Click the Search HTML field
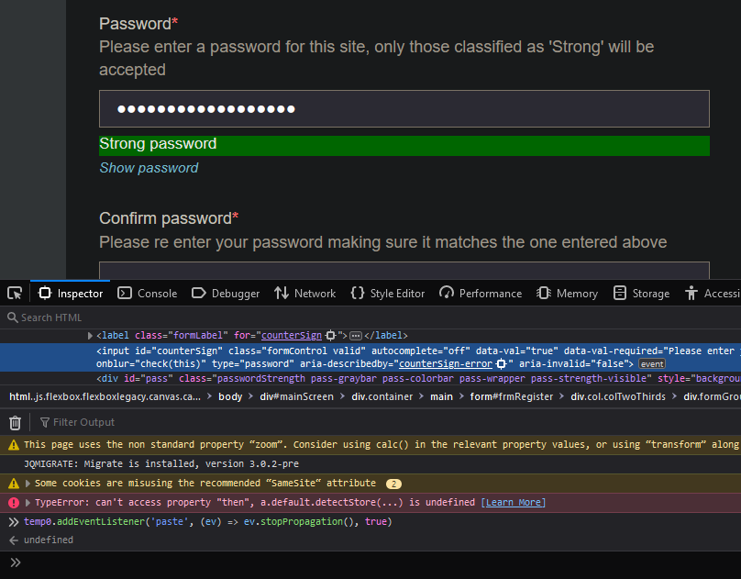Screen dimensions: 741x579 [x=370, y=317]
